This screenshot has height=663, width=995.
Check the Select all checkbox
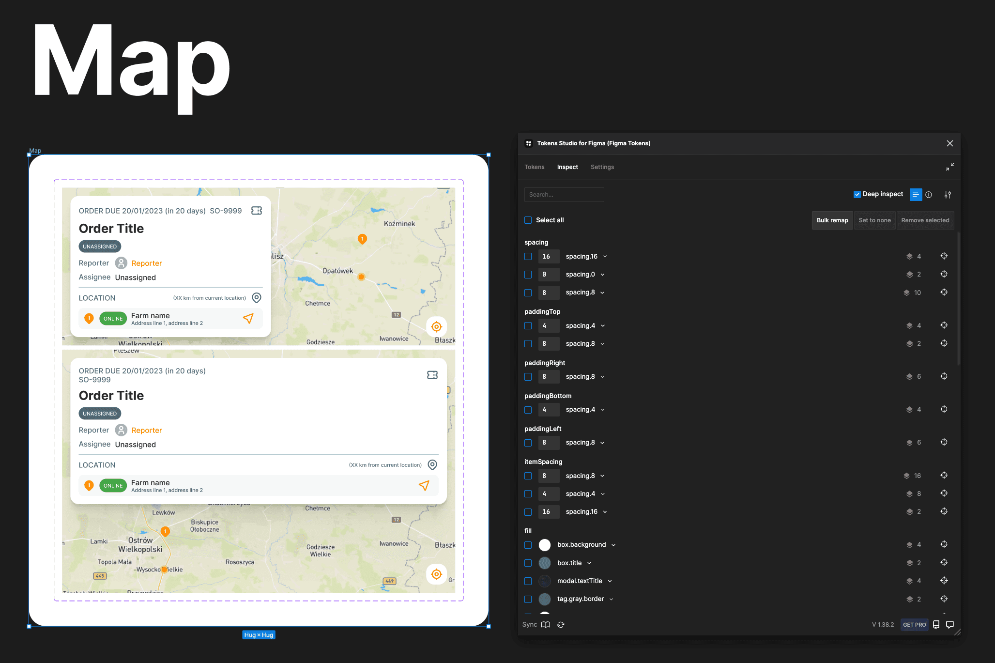[x=528, y=220]
